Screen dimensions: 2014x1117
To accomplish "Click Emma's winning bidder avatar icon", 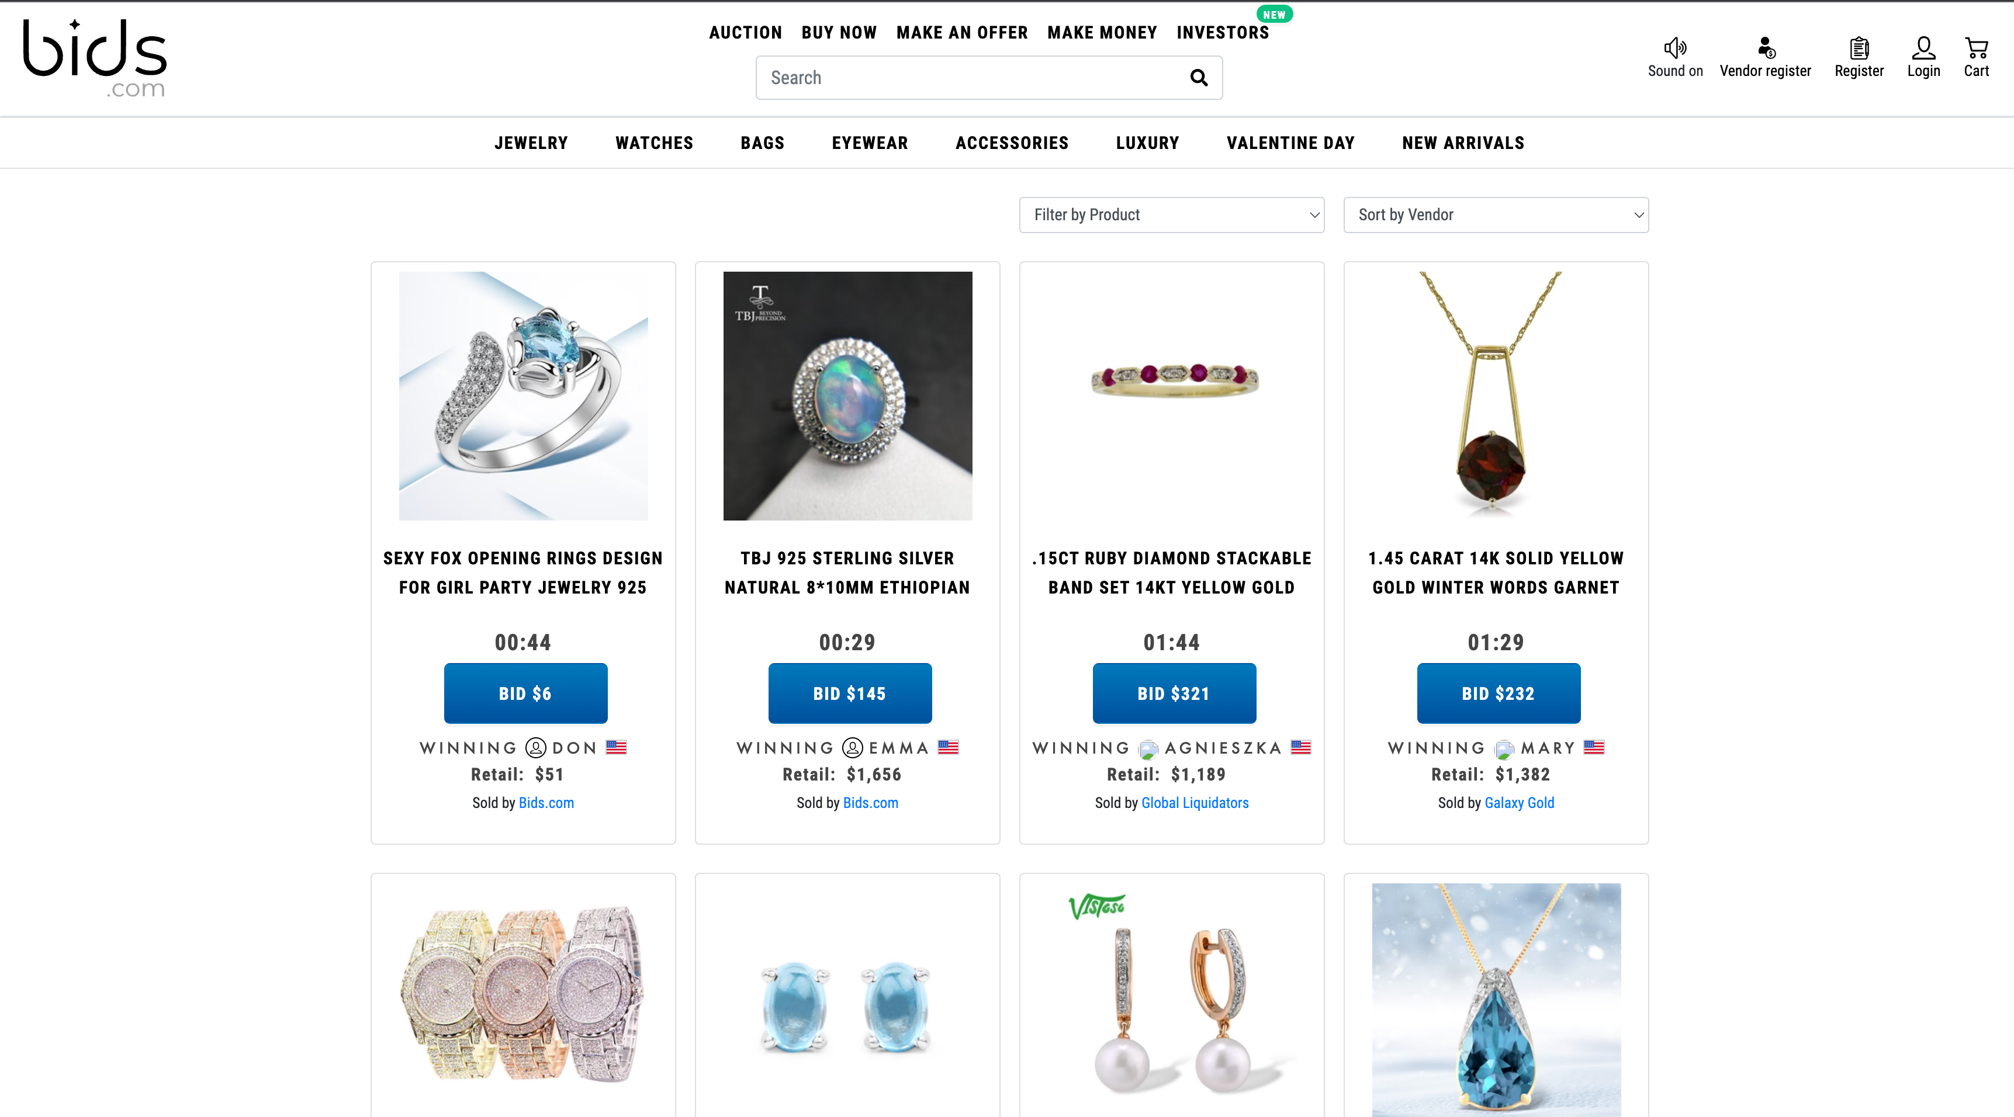I will (x=852, y=748).
